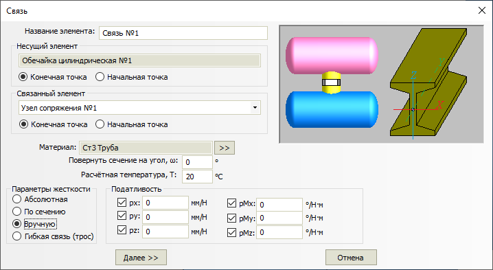The image size is (493, 270).
Task: Expand the Узел сопряжения №1 dropdown
Action: pos(255,108)
